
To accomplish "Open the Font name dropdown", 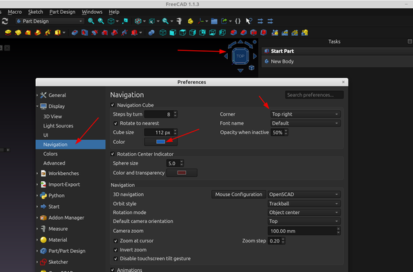I will [305, 123].
